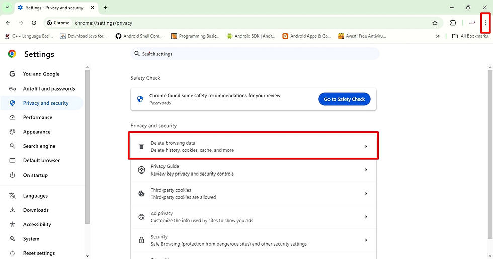Expand hidden bookmarks with double chevron

click(x=437, y=36)
